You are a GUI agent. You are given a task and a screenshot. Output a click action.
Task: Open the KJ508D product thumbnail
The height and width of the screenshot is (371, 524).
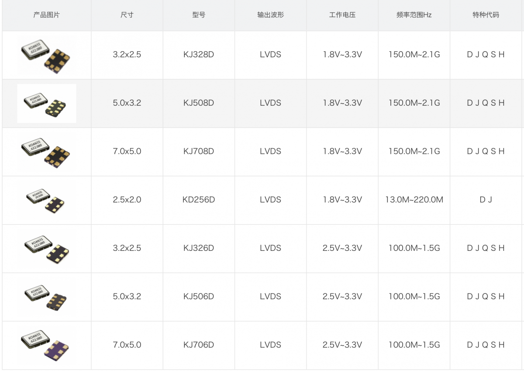pyautogui.click(x=46, y=104)
